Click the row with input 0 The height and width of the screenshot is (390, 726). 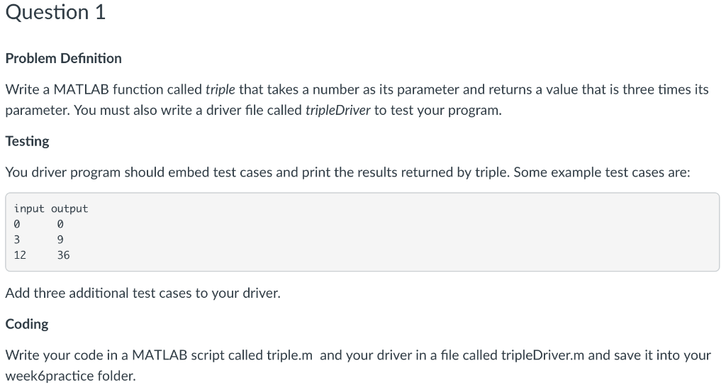point(38,224)
